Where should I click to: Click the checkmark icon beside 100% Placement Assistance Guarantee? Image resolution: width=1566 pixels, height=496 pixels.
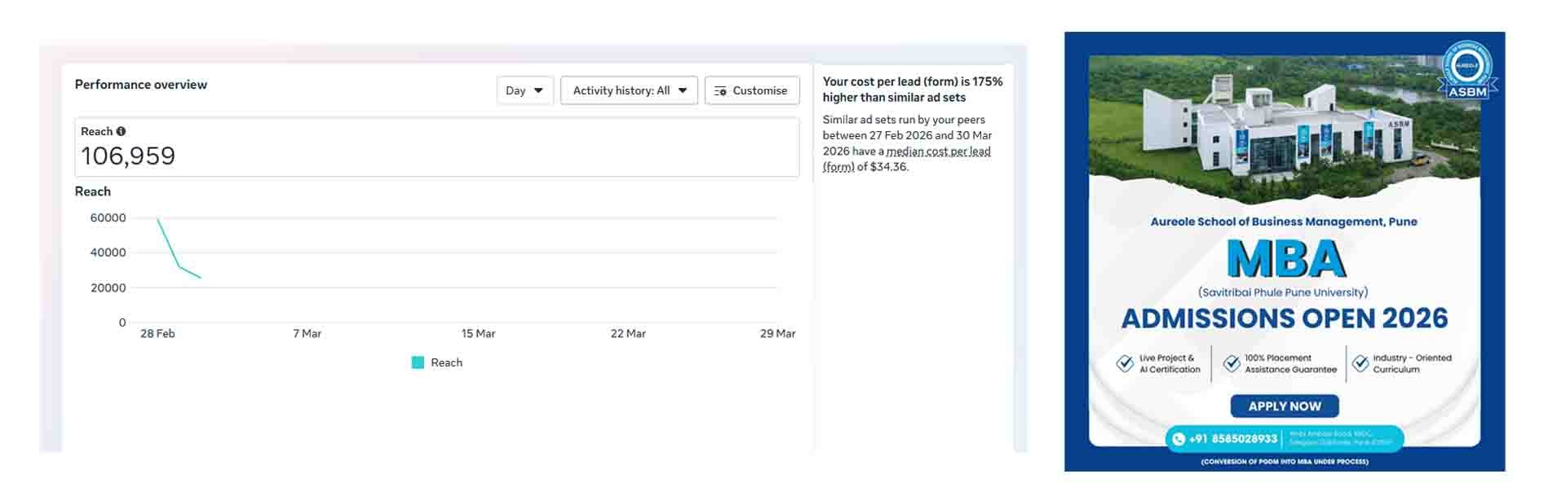[1232, 363]
